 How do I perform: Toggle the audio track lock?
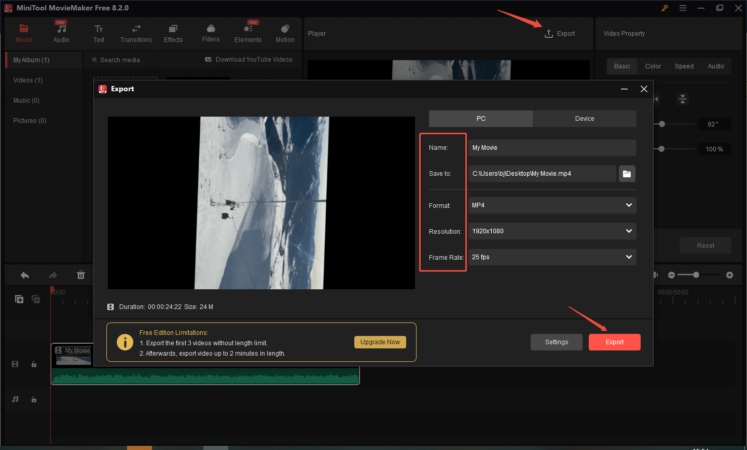pos(34,399)
